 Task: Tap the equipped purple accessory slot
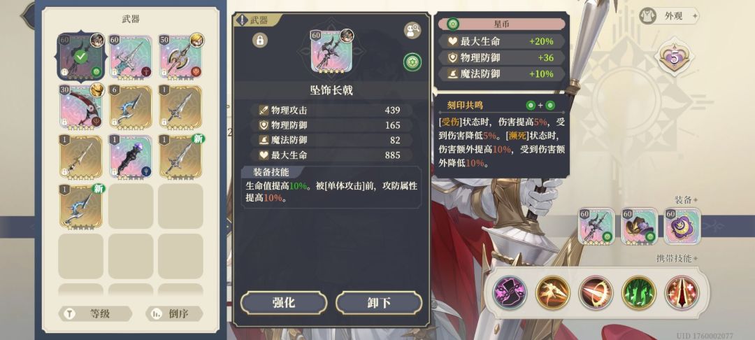point(682,227)
